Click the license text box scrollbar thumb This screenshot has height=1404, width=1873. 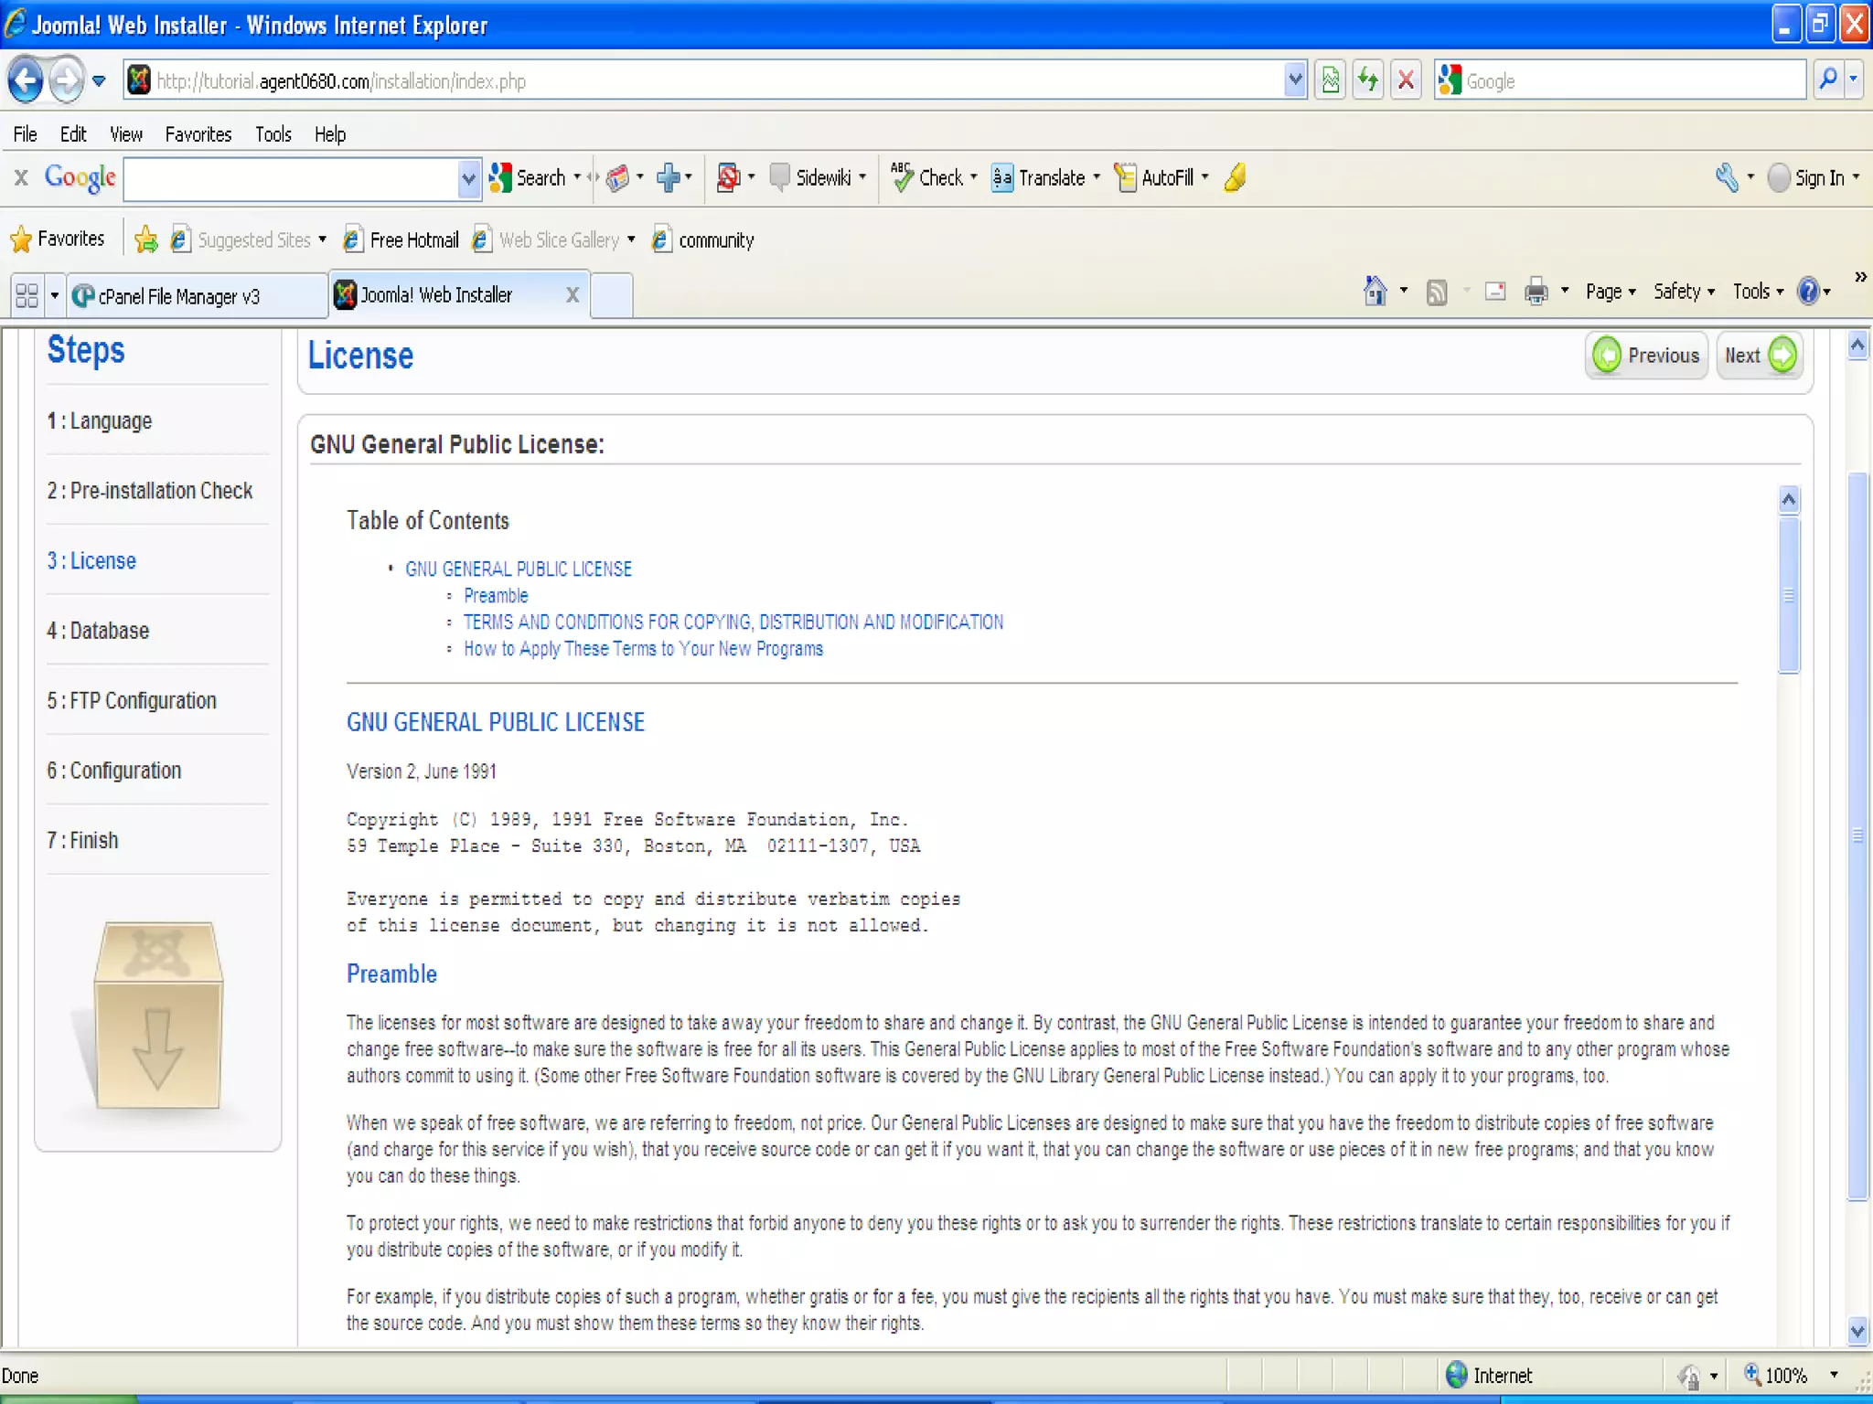coord(1789,594)
